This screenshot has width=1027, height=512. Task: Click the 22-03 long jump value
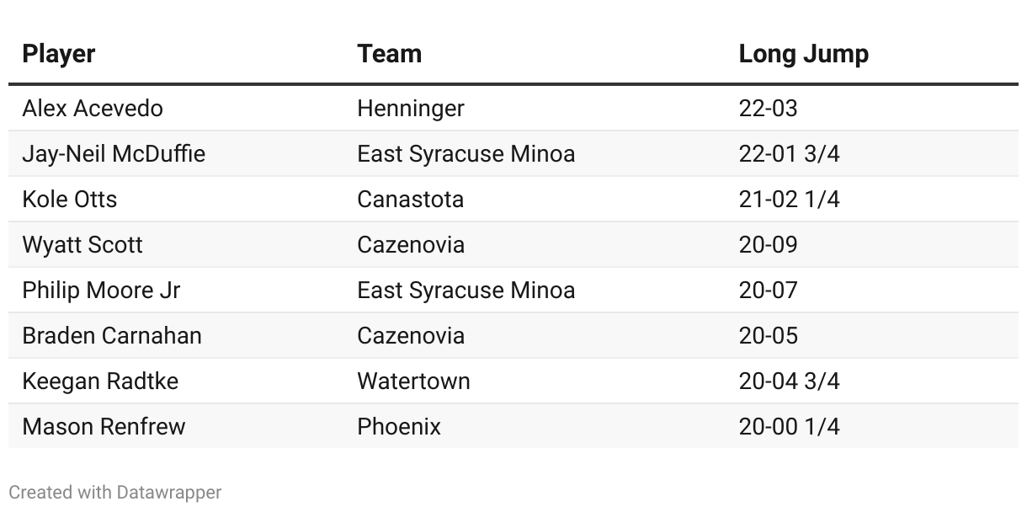click(x=768, y=109)
